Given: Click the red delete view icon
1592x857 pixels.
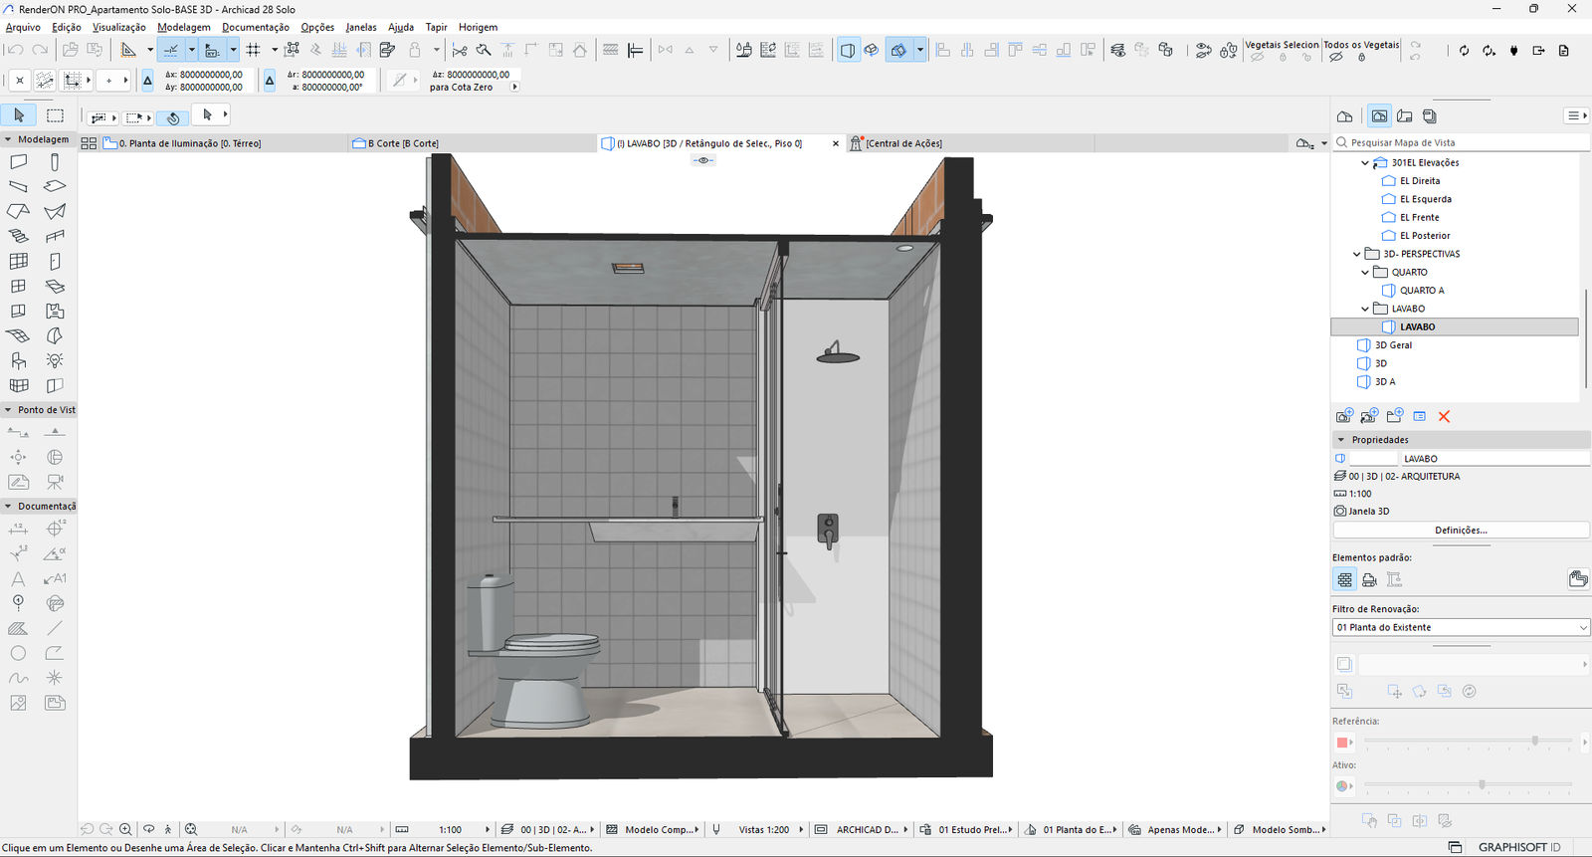Looking at the screenshot, I should [x=1444, y=416].
